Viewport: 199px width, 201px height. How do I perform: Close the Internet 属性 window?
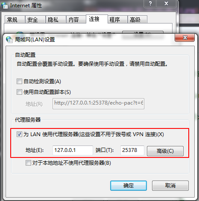[166, 3]
